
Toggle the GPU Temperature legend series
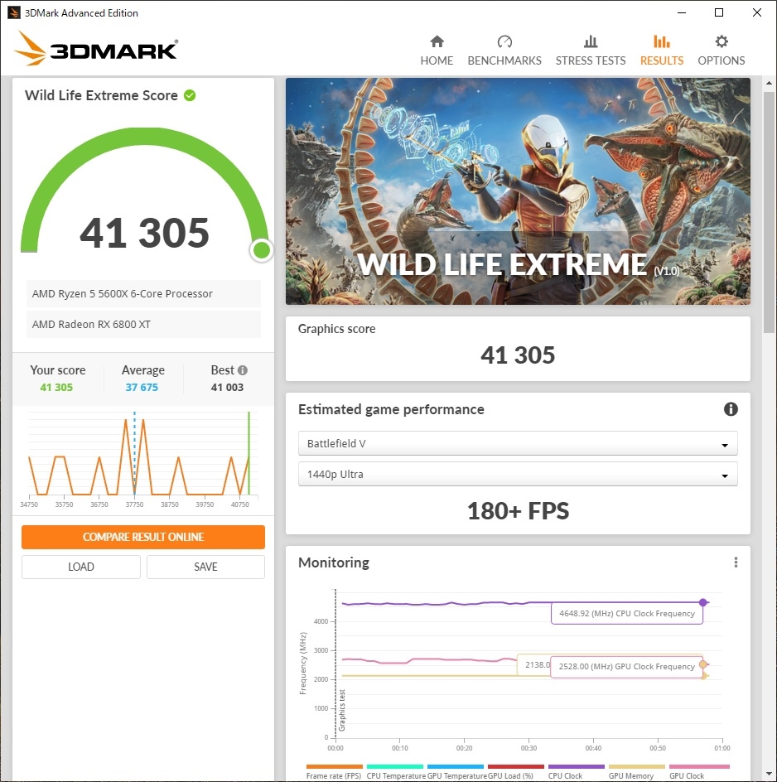456,772
